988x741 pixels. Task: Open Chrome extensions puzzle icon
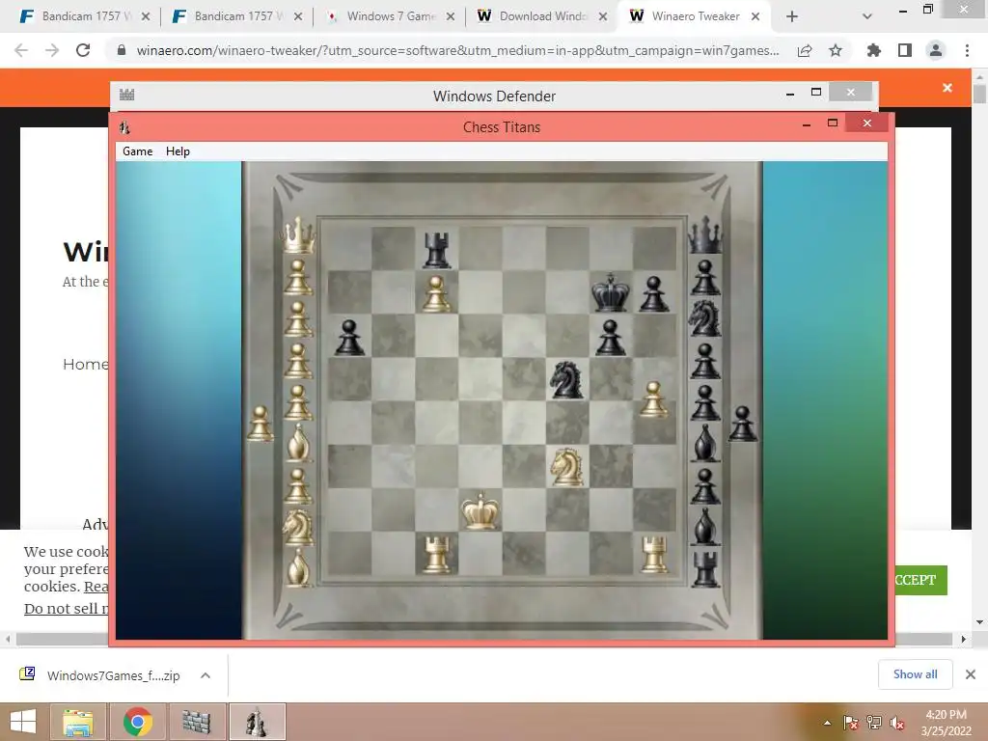[x=873, y=50]
